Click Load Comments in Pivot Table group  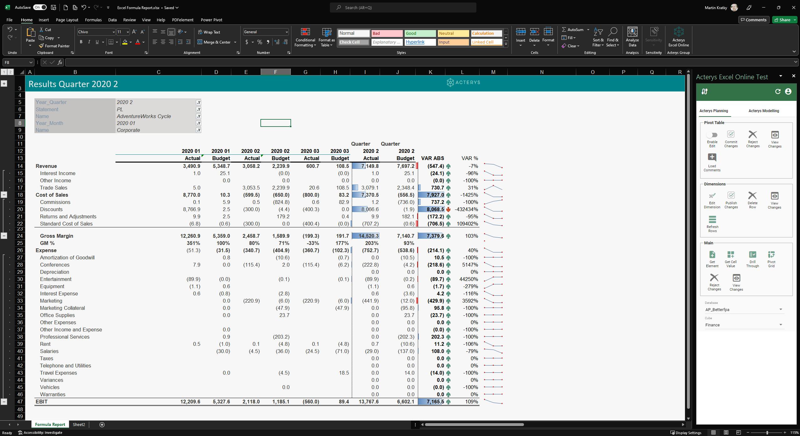712,158
